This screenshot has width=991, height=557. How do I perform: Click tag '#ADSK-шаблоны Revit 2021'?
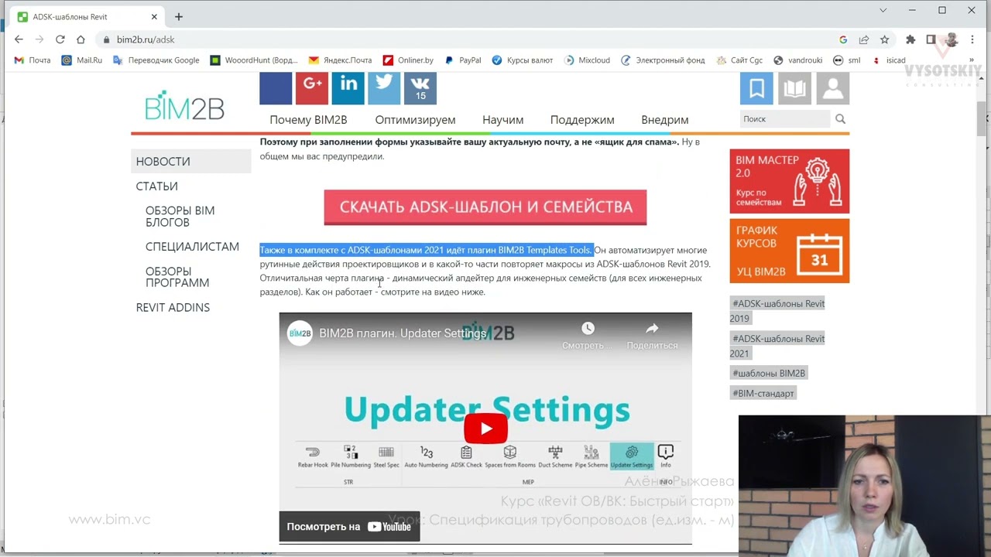[x=777, y=346]
